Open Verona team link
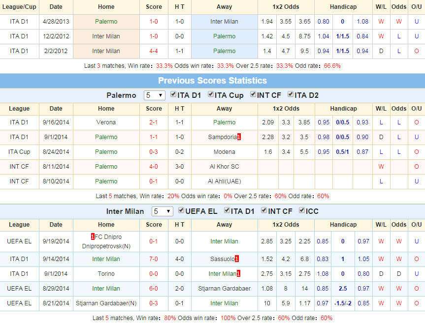This screenshot has width=425, height=325. click(106, 122)
